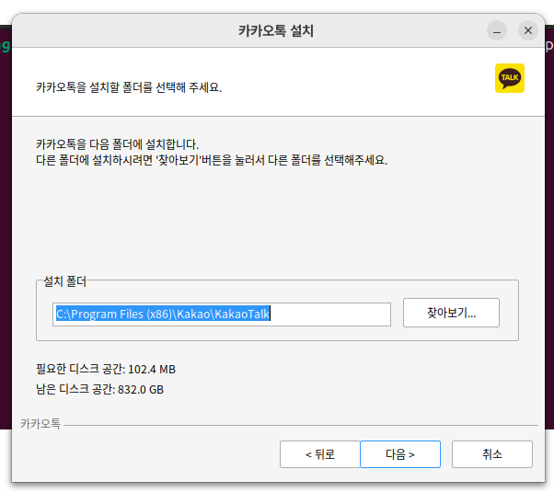Click the heading 카카오톡을 설치할 폴더를 선택해 주세요
The image size is (554, 492).
[x=129, y=87]
